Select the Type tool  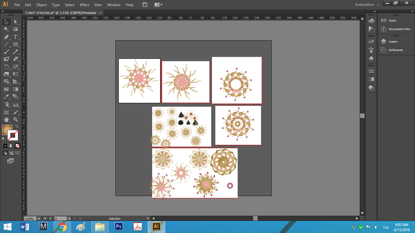[x=15, y=37]
